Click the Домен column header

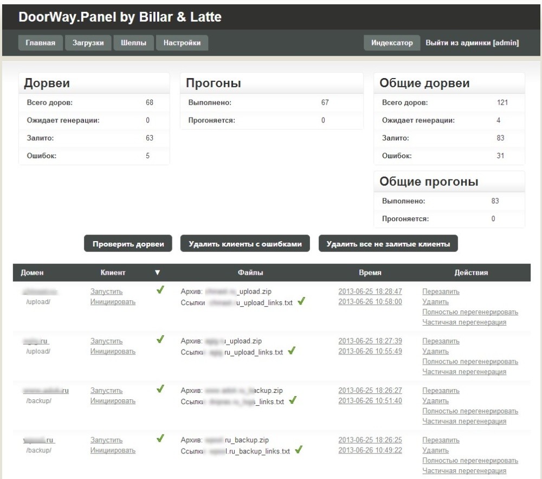click(x=33, y=273)
